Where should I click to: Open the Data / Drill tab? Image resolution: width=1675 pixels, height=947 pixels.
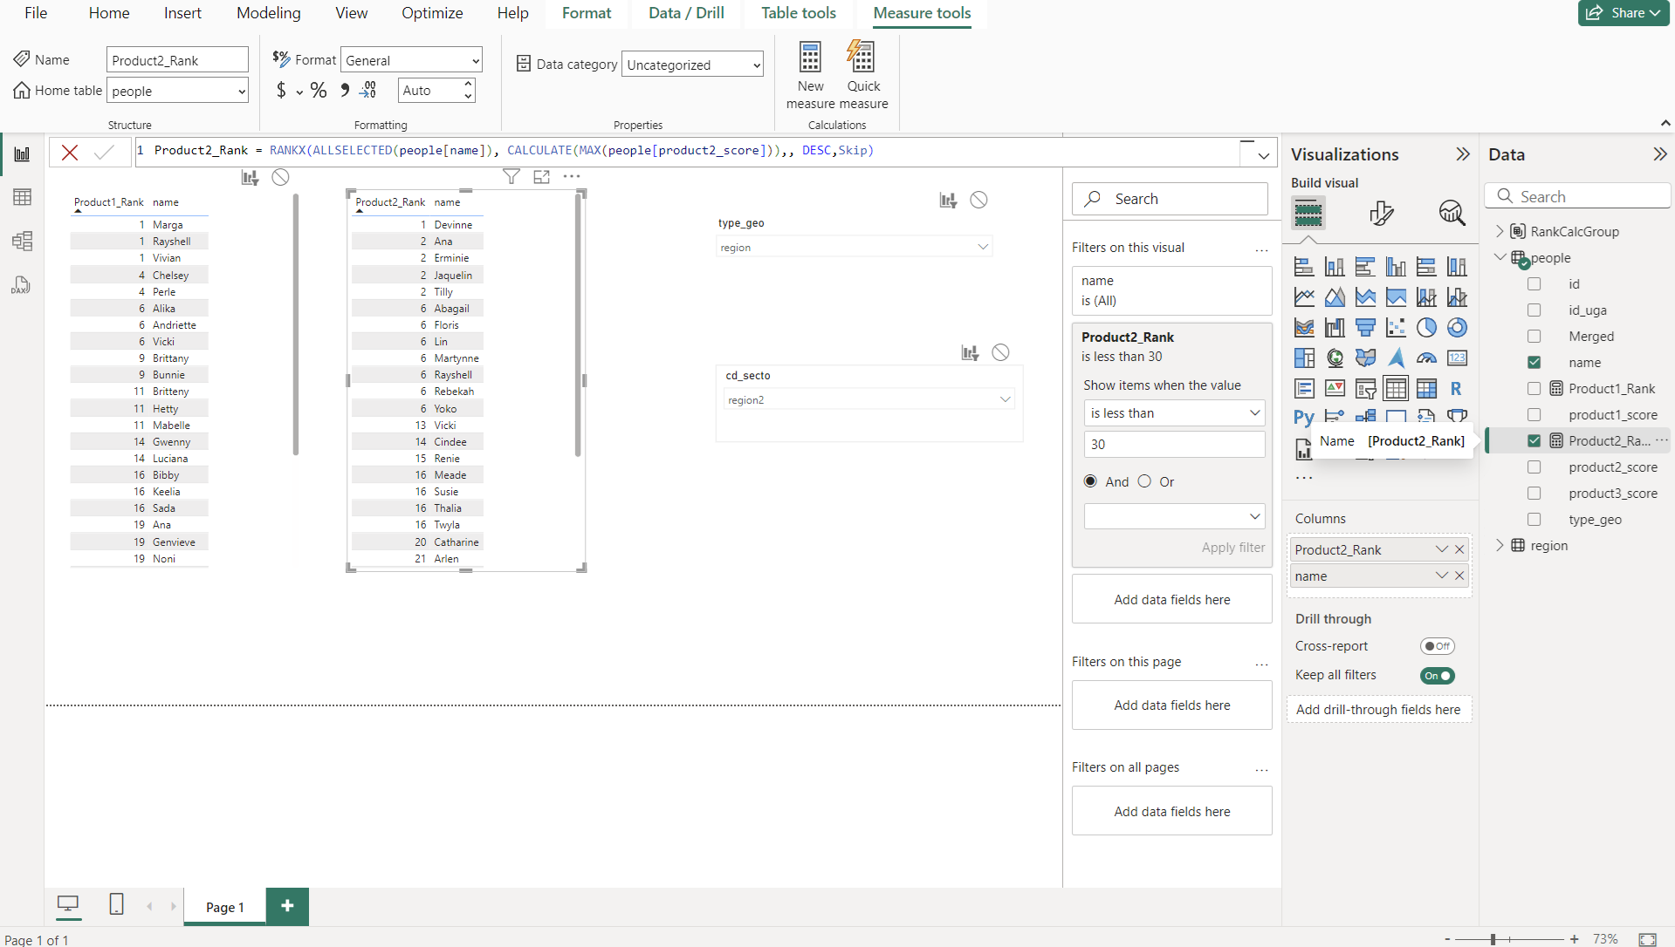click(x=686, y=13)
